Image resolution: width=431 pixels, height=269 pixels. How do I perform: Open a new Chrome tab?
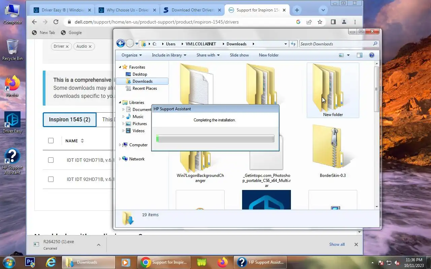click(297, 10)
